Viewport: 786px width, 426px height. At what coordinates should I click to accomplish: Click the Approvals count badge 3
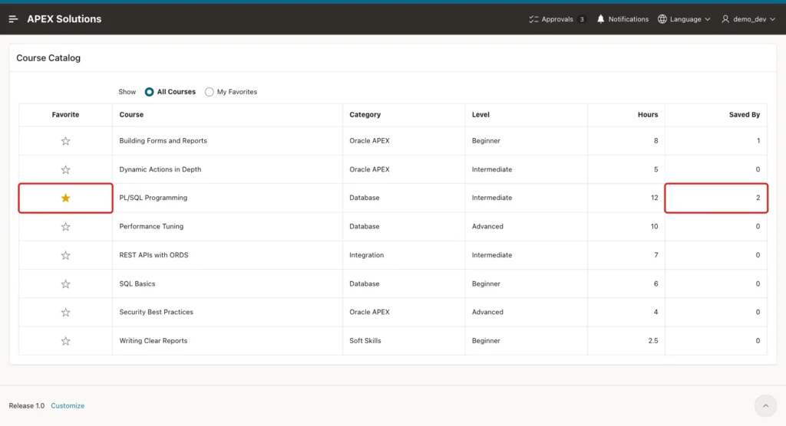582,19
